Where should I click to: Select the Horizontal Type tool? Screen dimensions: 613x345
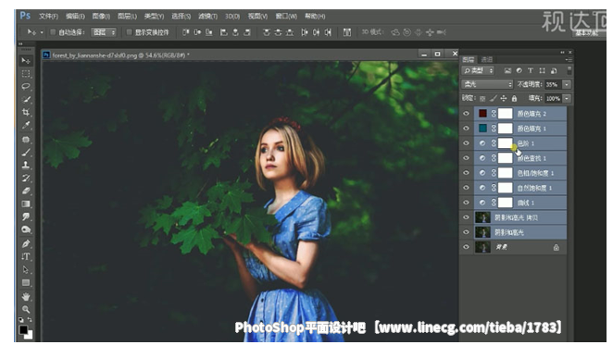tap(26, 257)
